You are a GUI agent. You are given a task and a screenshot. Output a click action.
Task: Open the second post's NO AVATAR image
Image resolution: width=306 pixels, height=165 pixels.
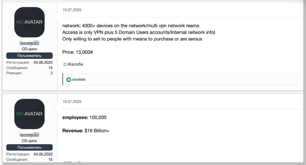29,114
